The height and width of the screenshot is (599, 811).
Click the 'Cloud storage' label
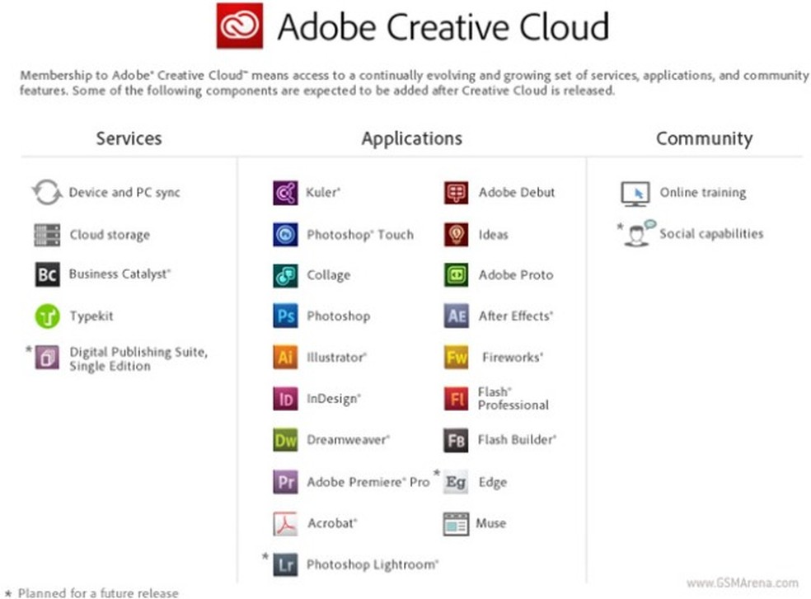click(110, 235)
